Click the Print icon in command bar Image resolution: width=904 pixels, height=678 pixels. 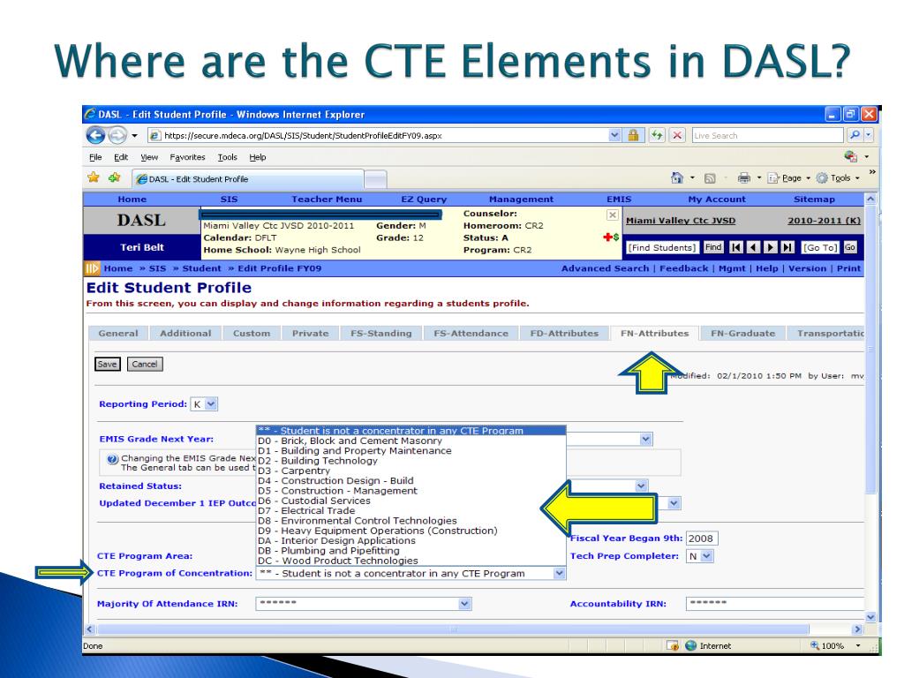pyautogui.click(x=744, y=178)
